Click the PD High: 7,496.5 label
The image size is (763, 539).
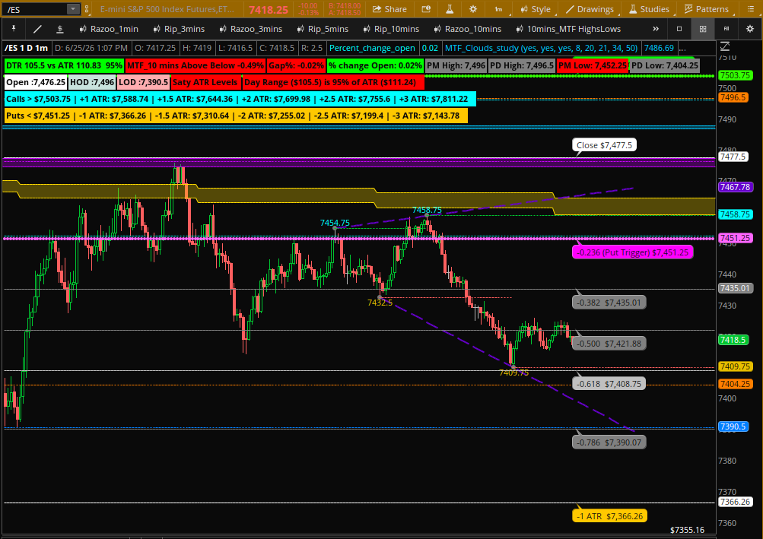click(522, 65)
